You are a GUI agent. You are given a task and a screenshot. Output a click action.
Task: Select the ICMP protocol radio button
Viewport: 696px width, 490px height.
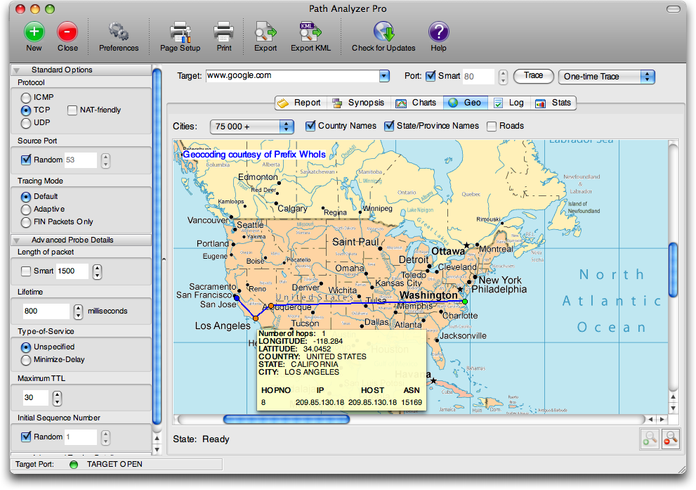(26, 97)
